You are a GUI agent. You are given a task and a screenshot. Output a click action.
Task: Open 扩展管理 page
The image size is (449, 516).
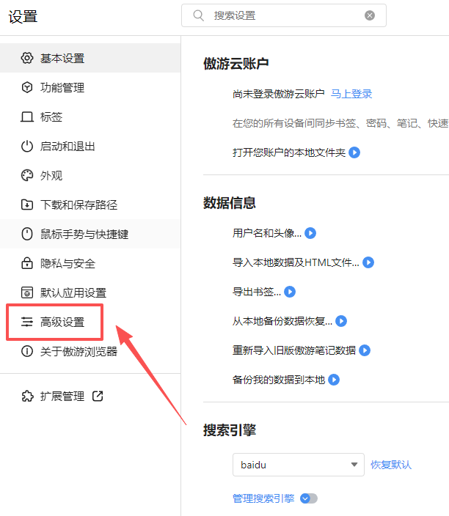click(x=90, y=396)
